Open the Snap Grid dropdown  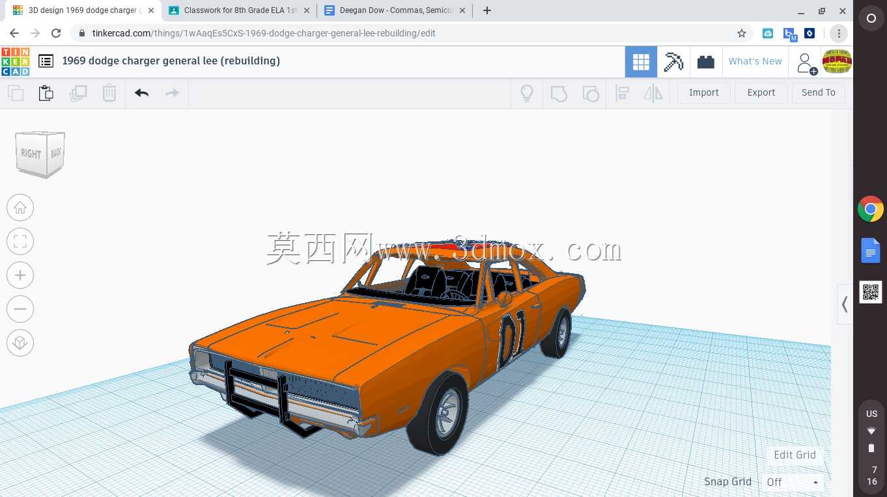(x=793, y=482)
